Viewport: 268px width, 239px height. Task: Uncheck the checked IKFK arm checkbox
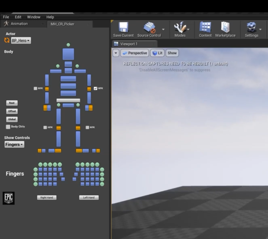point(95,88)
